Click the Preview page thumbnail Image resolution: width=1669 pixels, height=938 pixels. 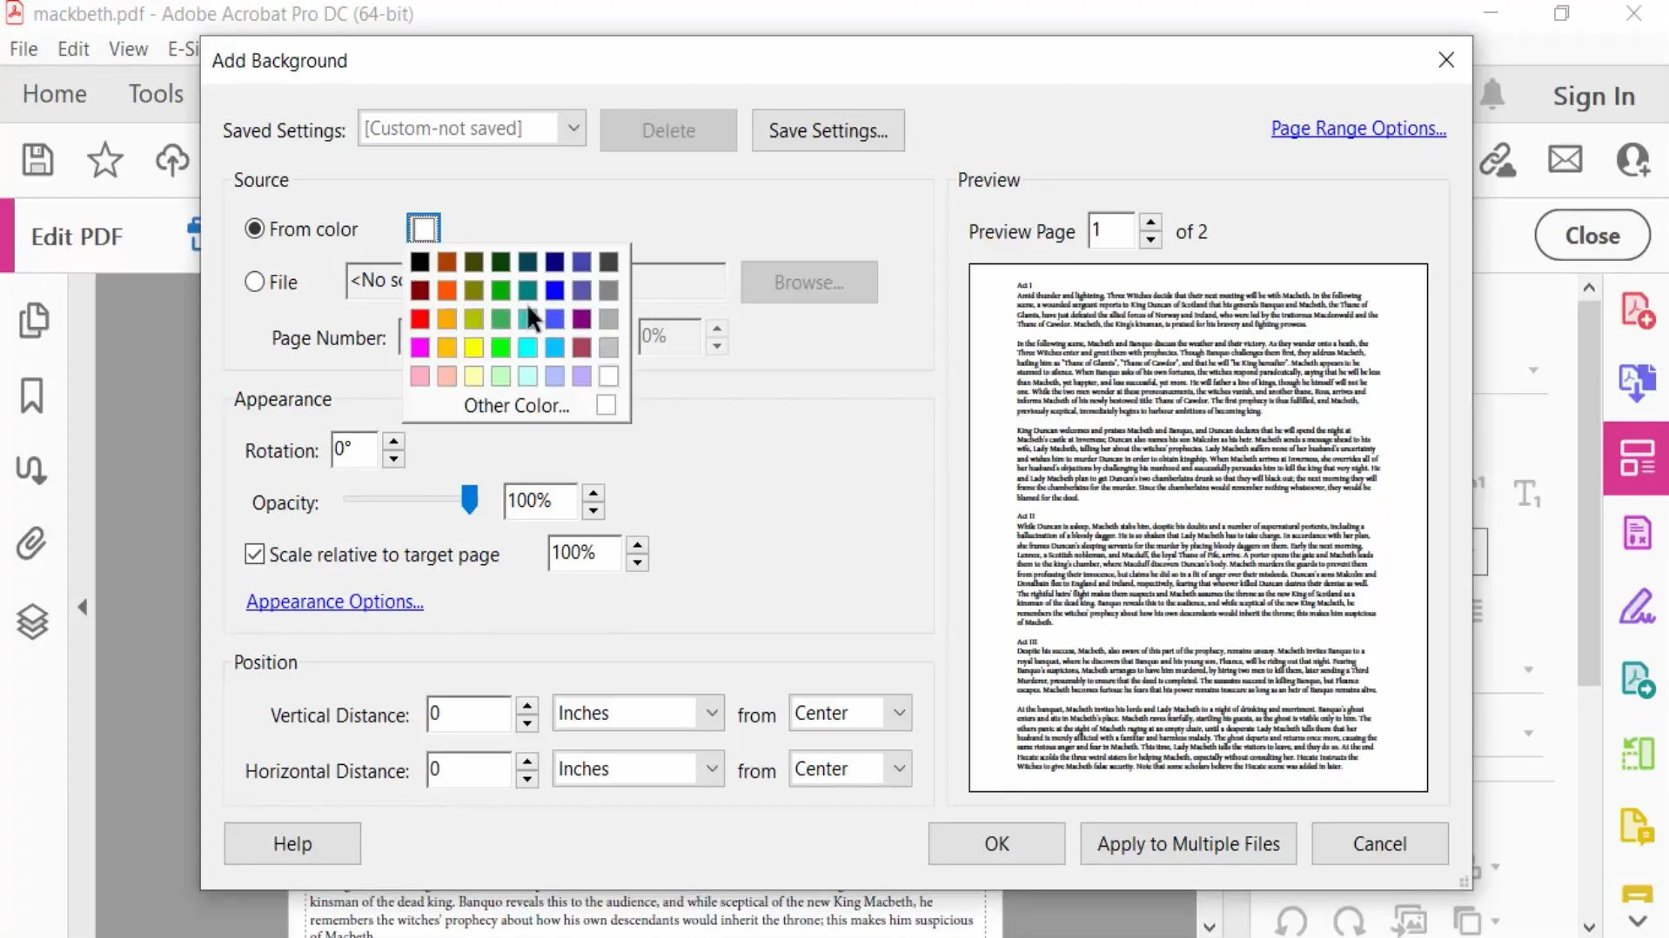[1198, 528]
